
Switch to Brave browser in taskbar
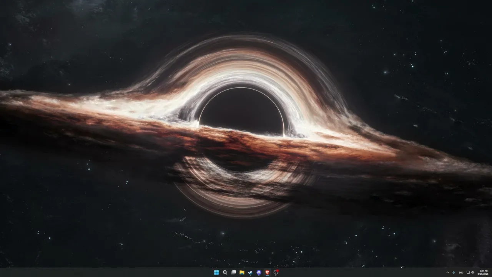coord(267,272)
